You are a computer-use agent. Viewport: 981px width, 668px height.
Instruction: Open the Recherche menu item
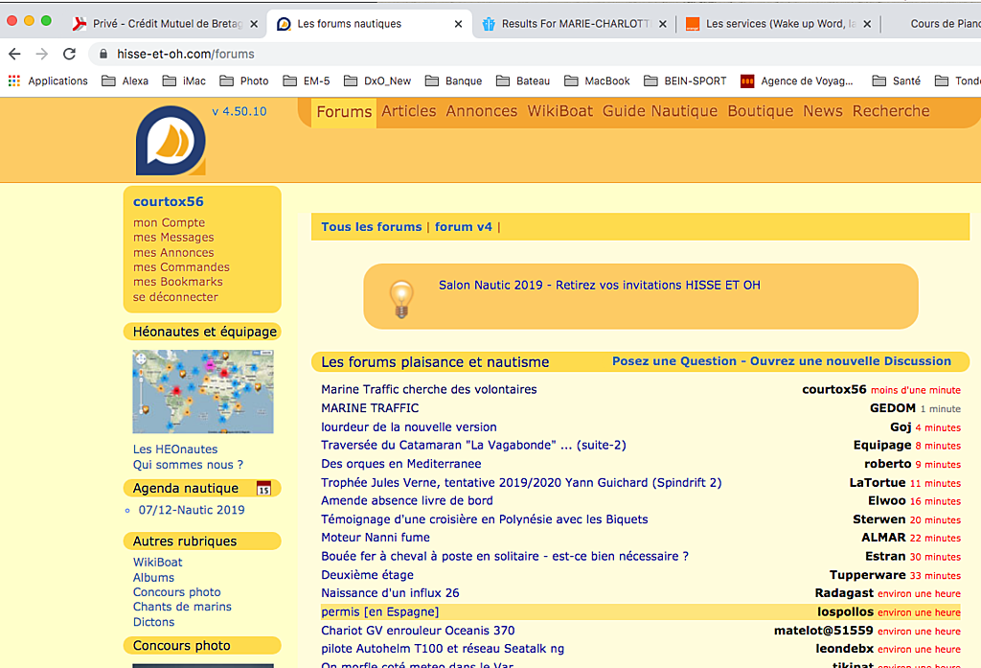point(891,111)
